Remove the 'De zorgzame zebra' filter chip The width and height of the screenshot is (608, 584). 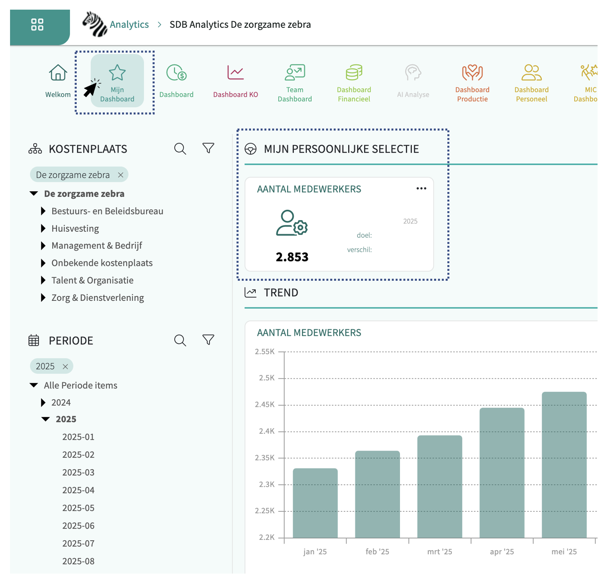(120, 175)
